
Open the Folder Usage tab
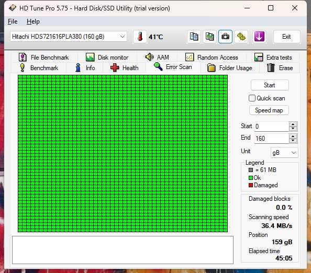click(229, 68)
